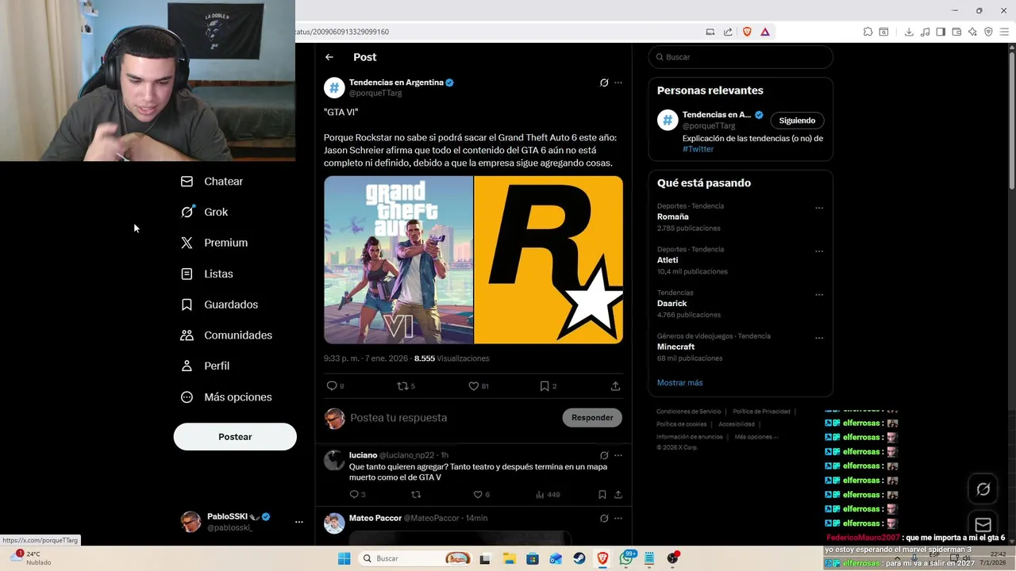Click Brave Shields lion icon in address bar
This screenshot has height=571, width=1016.
(747, 32)
